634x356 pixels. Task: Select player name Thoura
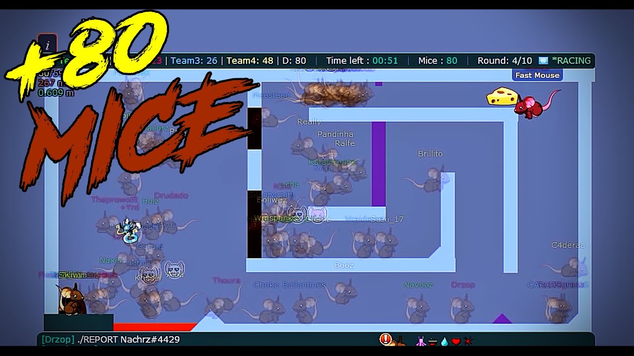pyautogui.click(x=226, y=280)
